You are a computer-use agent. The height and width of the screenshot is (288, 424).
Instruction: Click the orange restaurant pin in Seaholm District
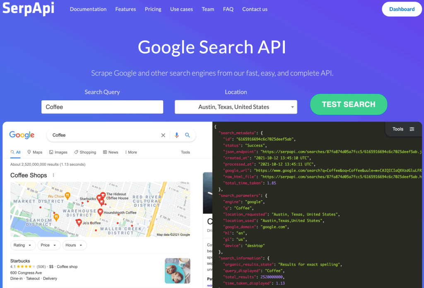coord(56,217)
